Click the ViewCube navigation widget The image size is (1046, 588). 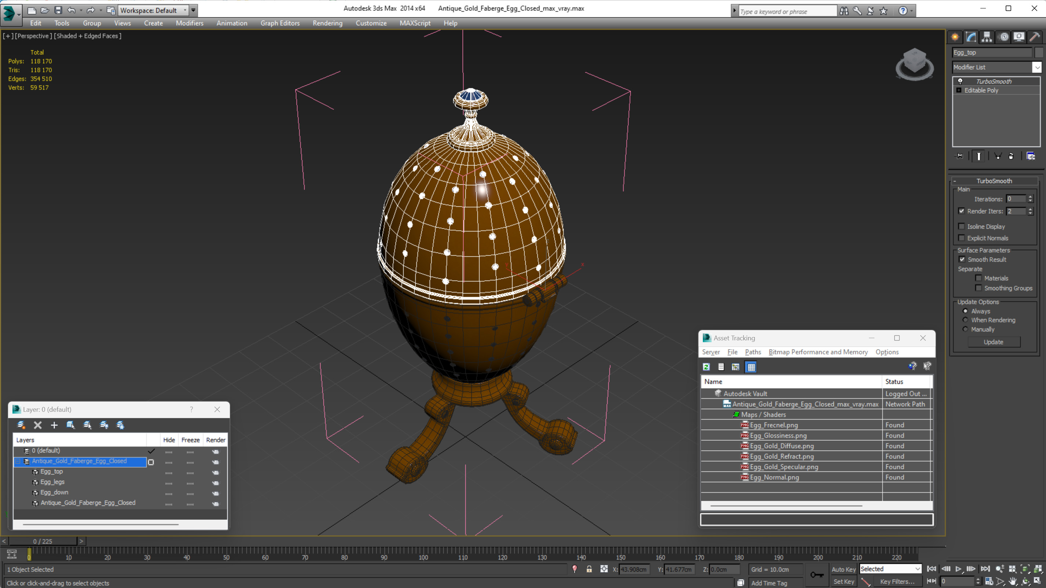click(x=914, y=64)
